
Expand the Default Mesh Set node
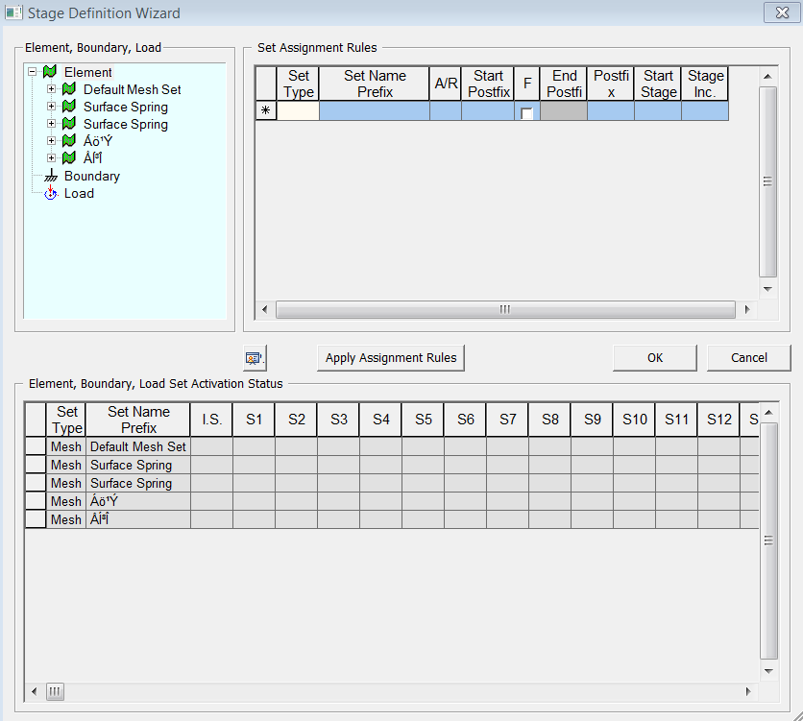[x=51, y=89]
